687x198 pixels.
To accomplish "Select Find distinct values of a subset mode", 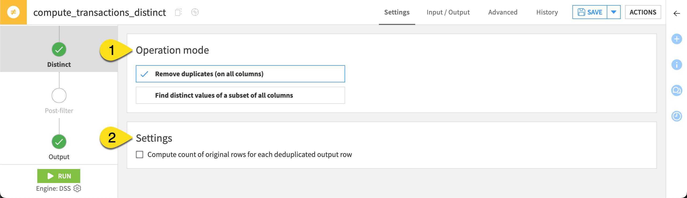I will point(240,95).
